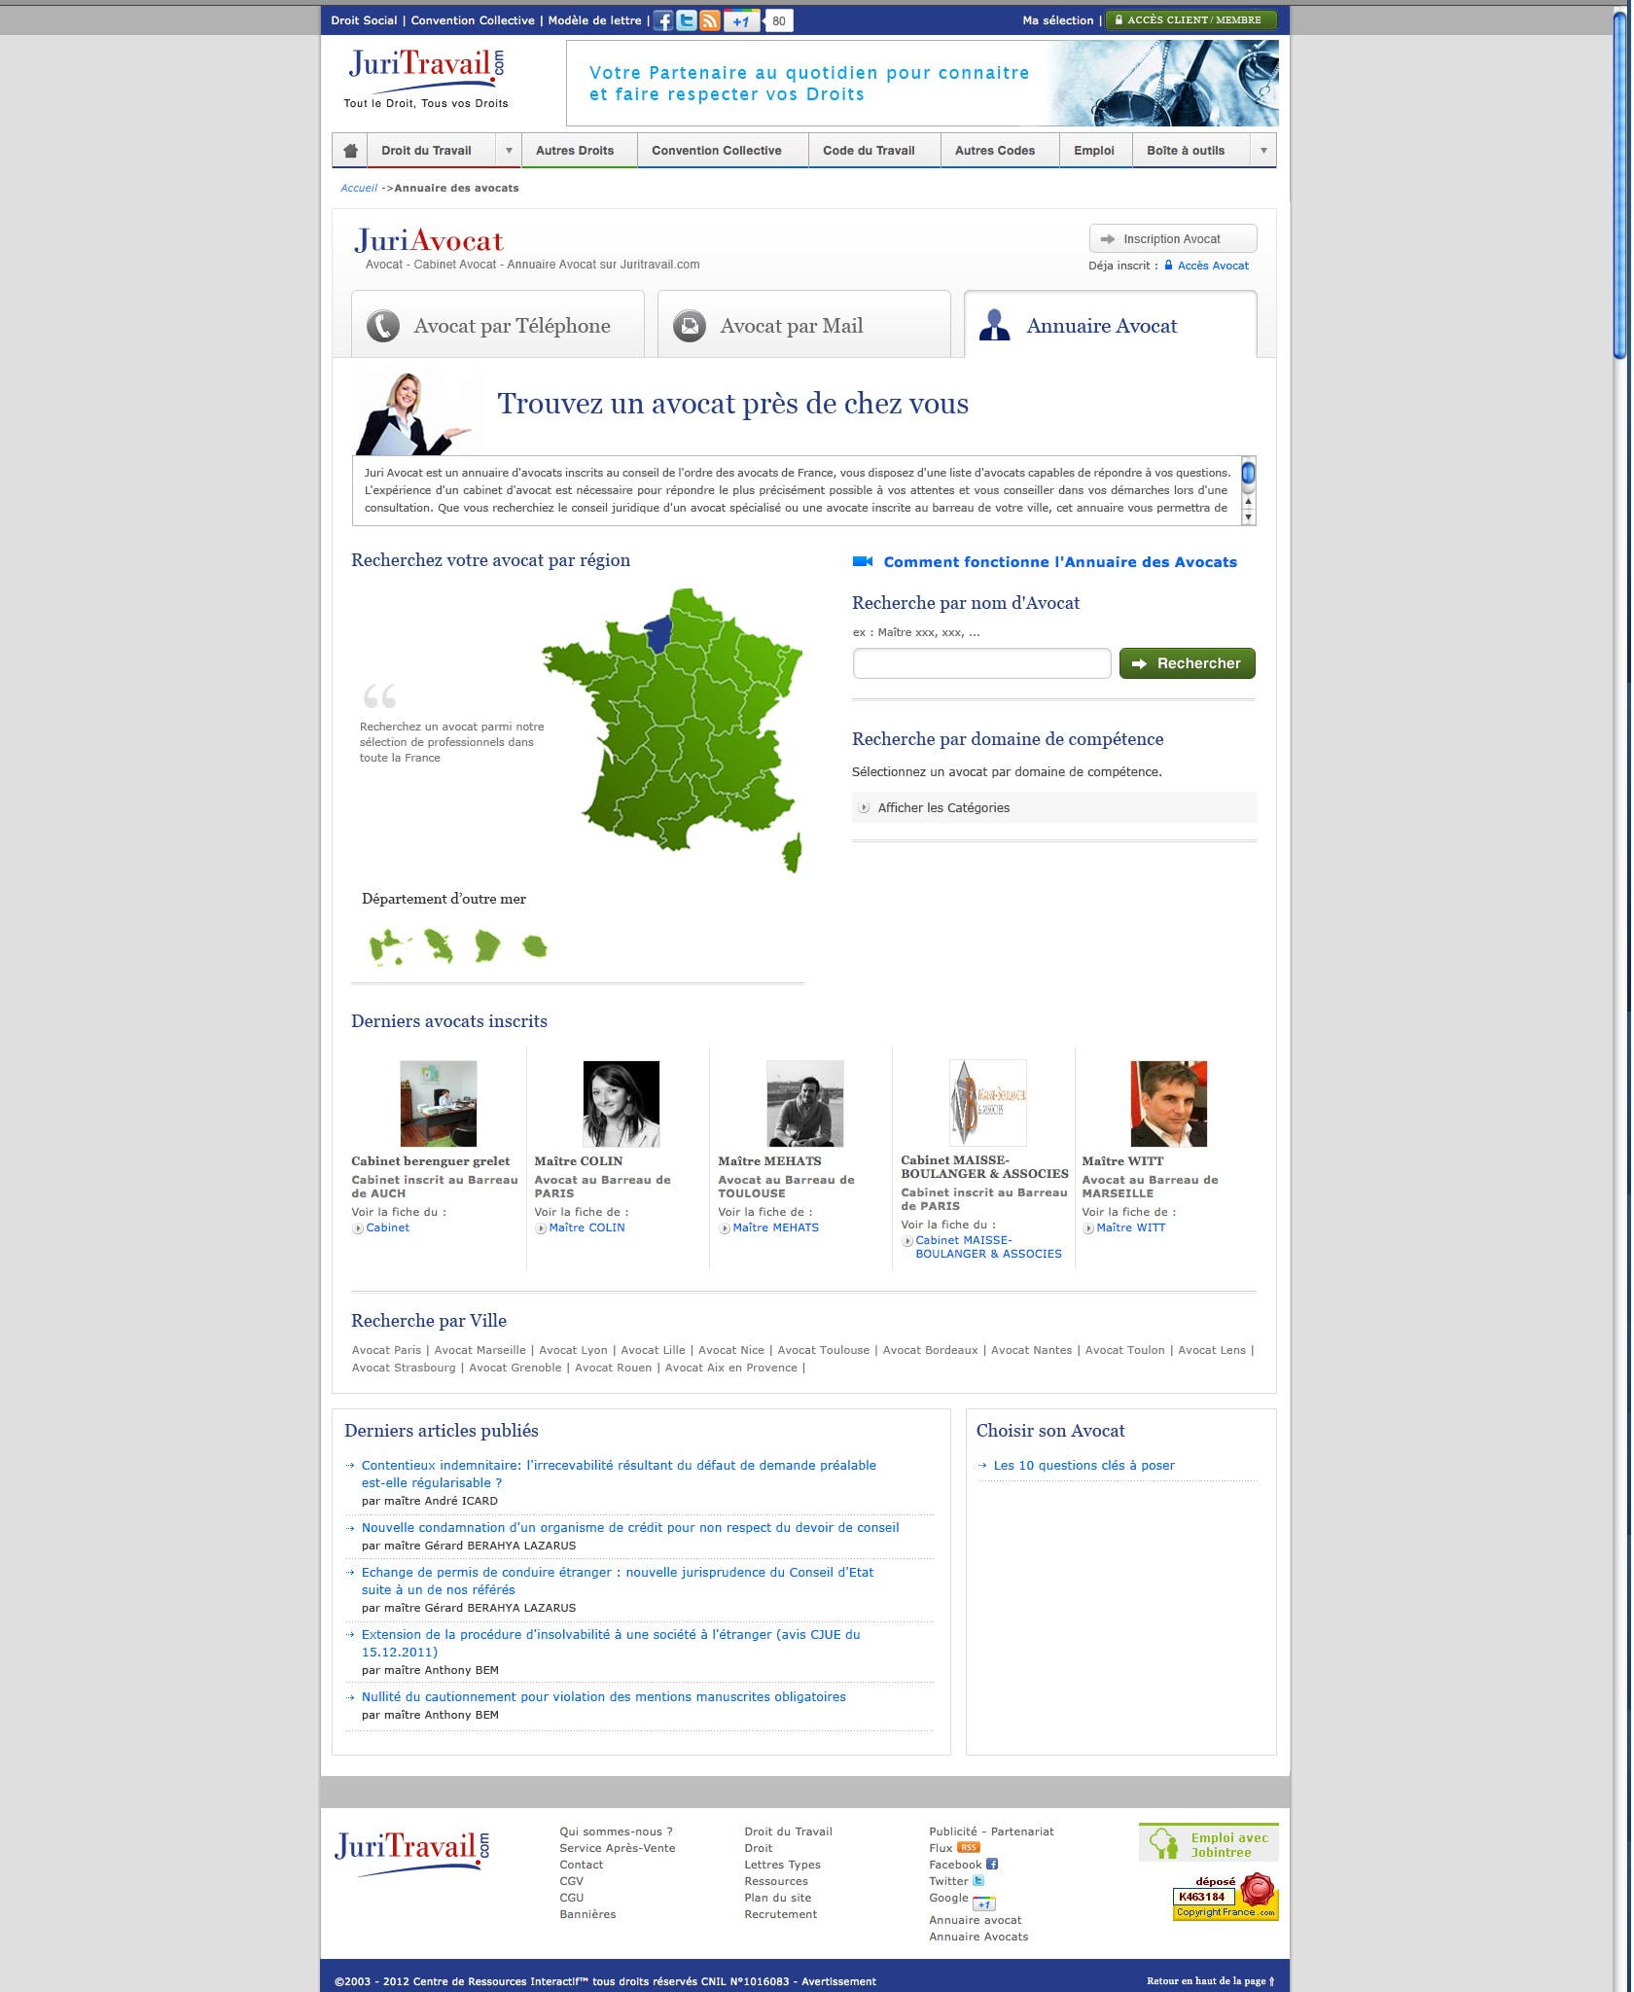Open the Avocat Marseille city link

click(x=480, y=1350)
